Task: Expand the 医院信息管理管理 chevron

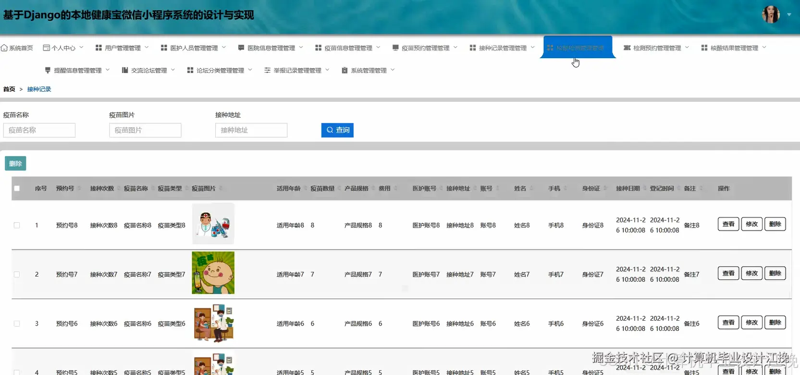Action: point(301,48)
